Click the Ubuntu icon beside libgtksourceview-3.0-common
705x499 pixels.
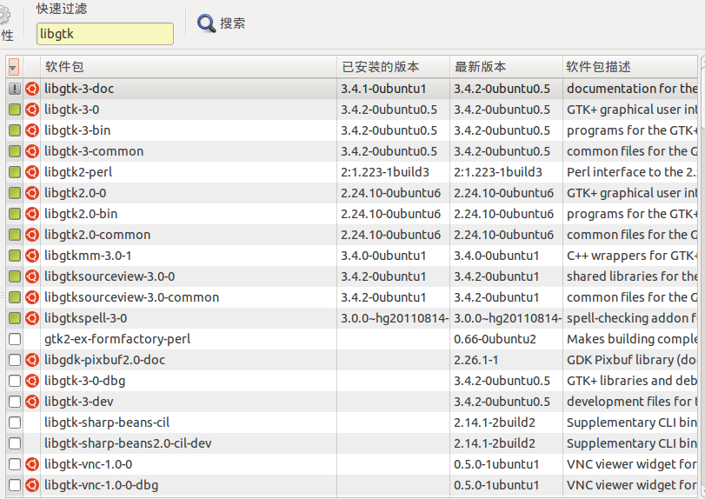[x=32, y=297]
